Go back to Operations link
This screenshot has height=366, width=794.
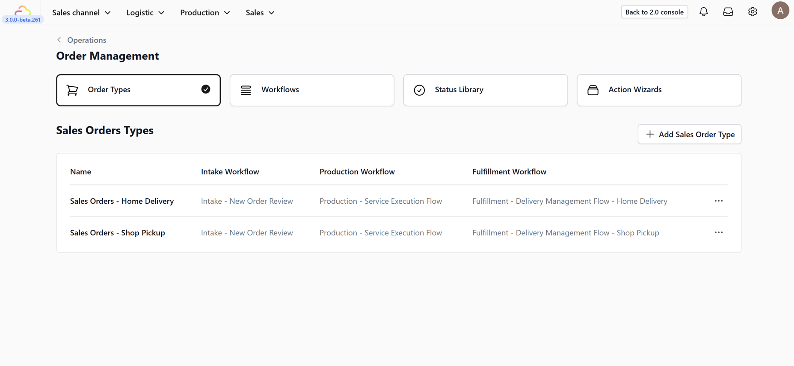click(x=87, y=40)
